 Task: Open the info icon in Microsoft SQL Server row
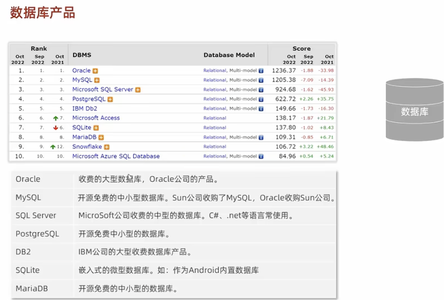coord(261,90)
